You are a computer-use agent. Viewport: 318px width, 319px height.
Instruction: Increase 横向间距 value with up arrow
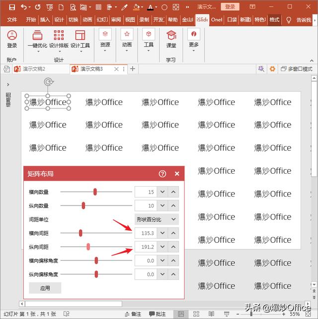(173, 233)
